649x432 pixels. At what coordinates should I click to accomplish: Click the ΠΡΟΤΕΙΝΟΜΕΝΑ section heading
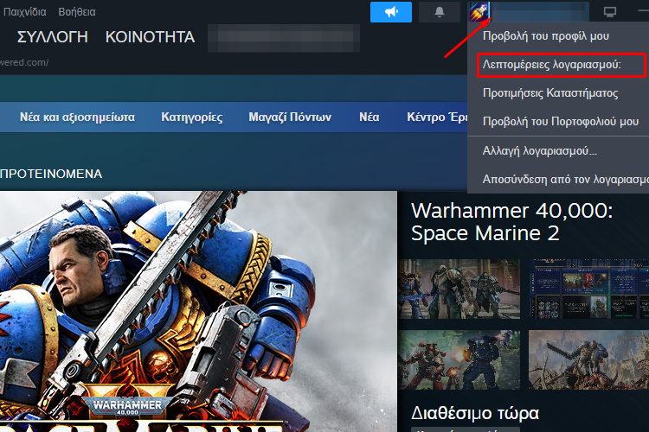pos(51,174)
